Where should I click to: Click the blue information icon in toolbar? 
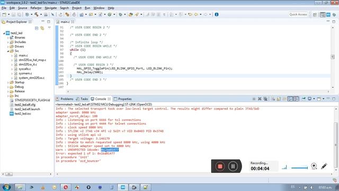217,14
